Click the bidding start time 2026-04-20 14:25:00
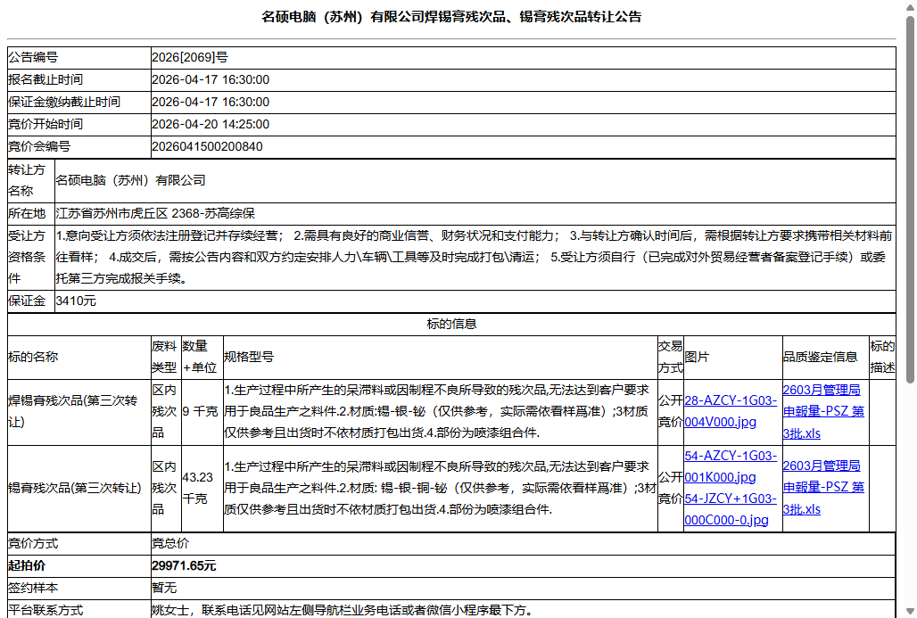 point(211,124)
